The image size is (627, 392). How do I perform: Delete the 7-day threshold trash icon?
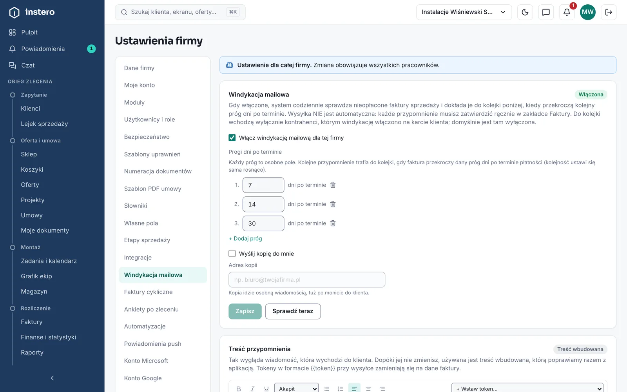point(333,185)
